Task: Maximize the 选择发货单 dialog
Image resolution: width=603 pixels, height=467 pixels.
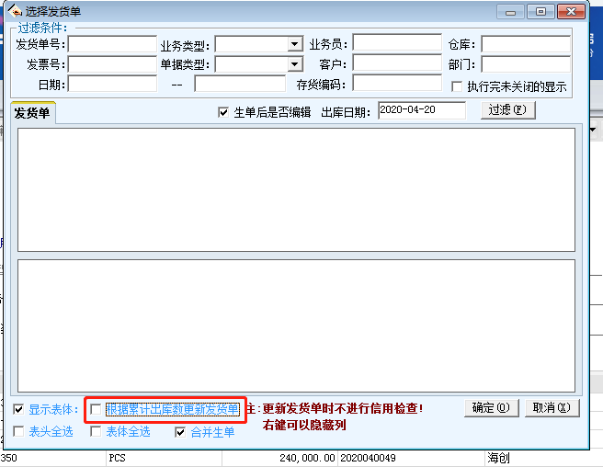Action: 540,12
